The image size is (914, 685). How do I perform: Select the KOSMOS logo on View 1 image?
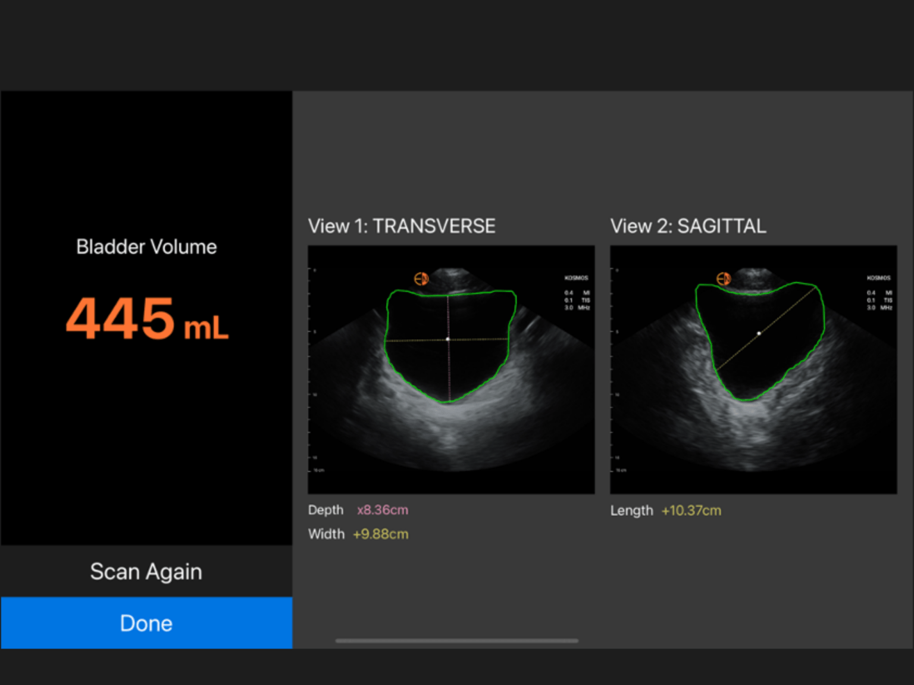click(577, 277)
